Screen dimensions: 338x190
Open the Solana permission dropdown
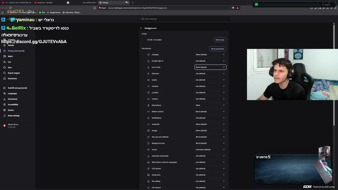coord(210,80)
